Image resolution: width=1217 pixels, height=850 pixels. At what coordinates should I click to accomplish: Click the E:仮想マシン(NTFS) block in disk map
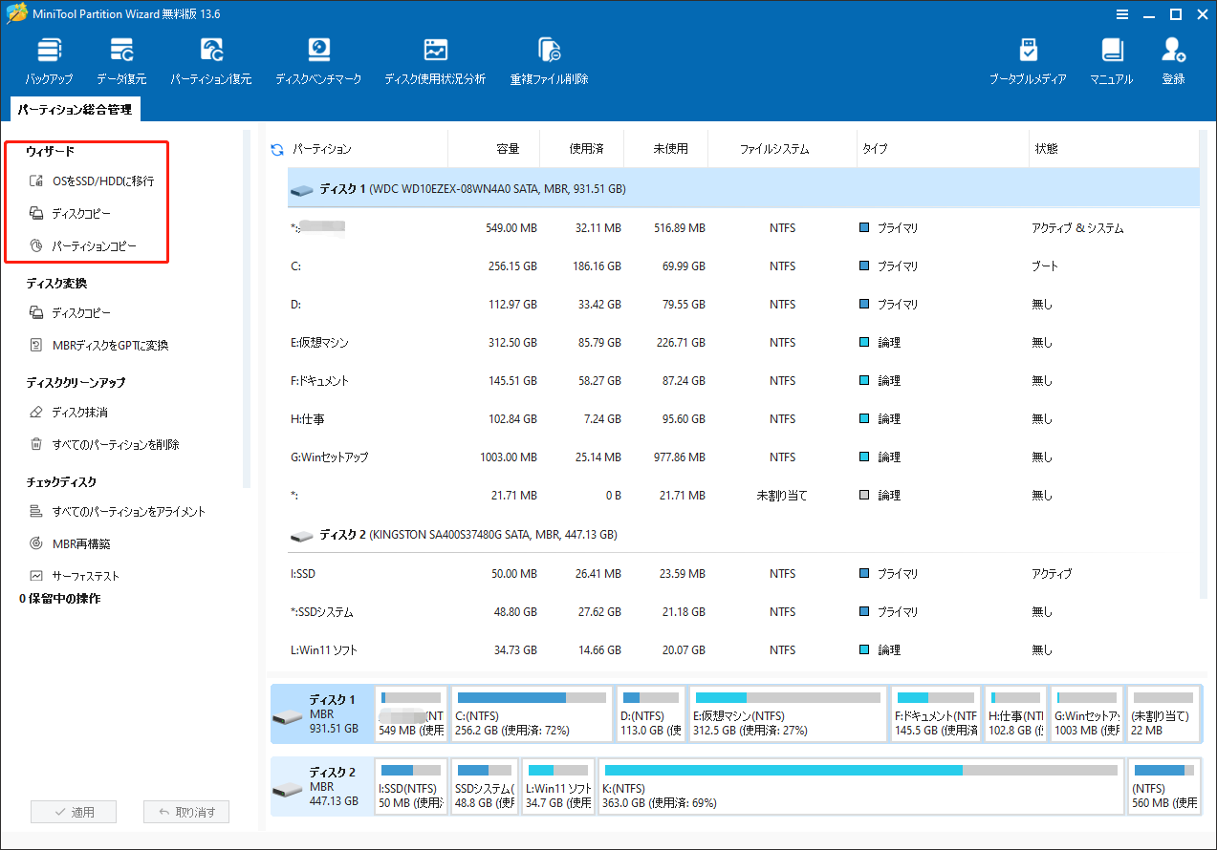pos(787,713)
